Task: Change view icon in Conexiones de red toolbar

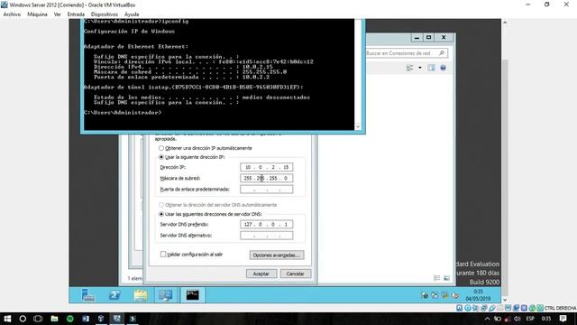Action: (x=409, y=68)
